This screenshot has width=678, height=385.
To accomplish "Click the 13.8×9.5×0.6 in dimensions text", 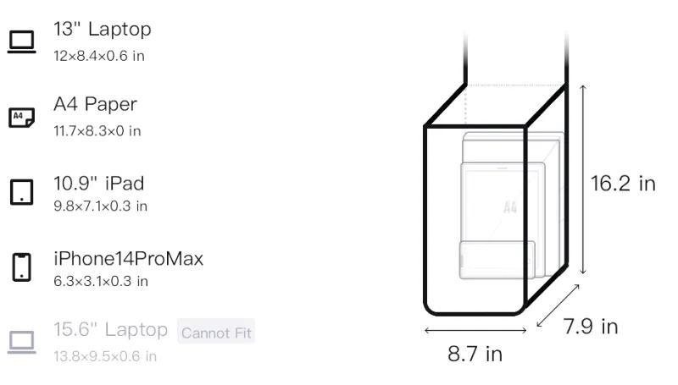I will (105, 356).
